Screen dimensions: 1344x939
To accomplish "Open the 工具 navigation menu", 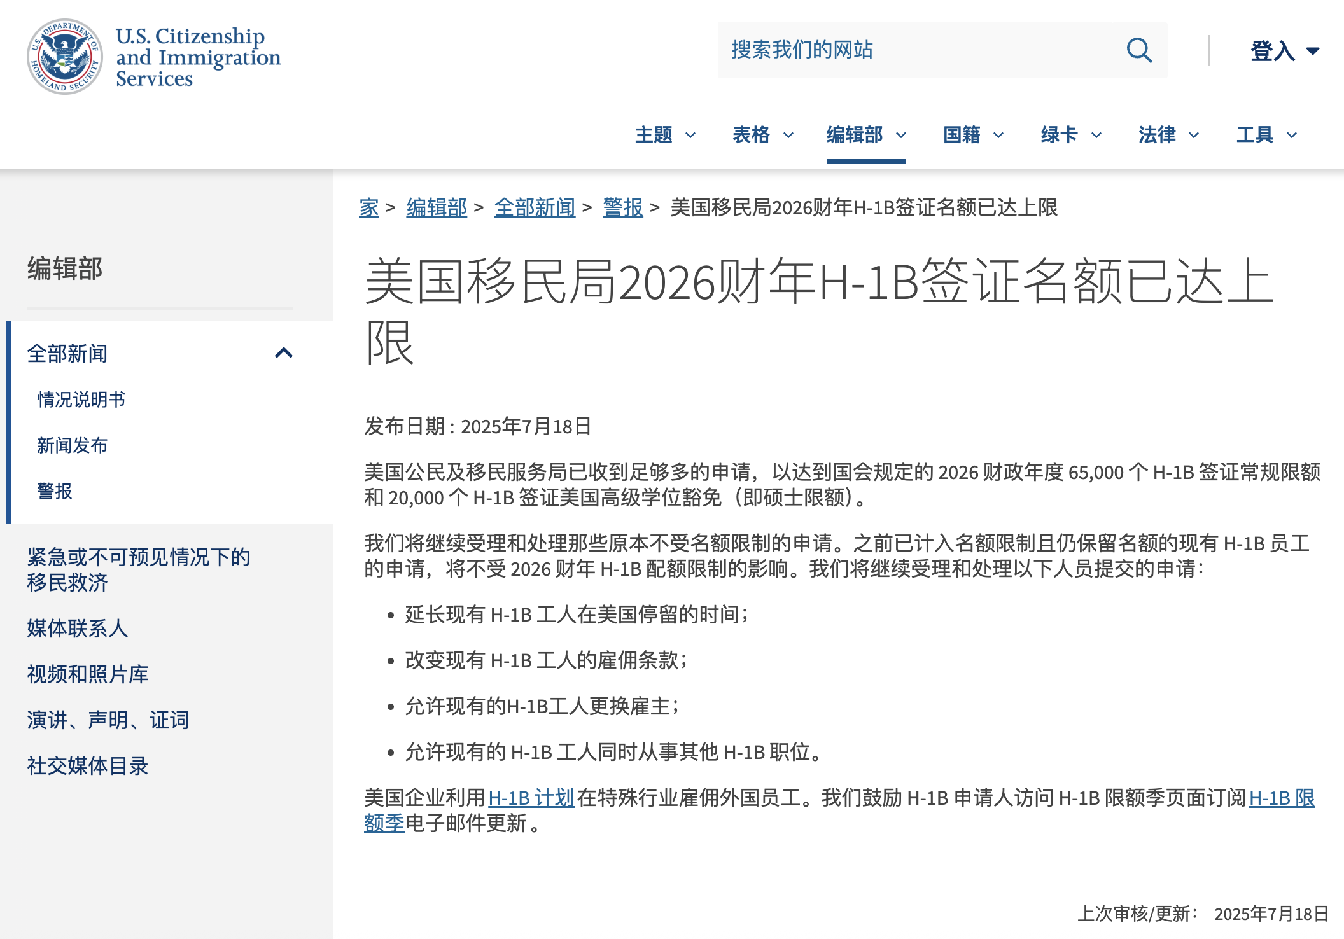I will coord(1266,135).
